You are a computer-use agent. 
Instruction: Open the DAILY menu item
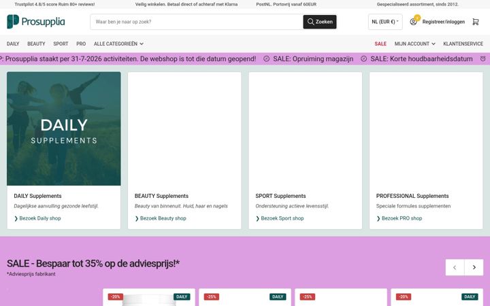[13, 44]
